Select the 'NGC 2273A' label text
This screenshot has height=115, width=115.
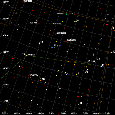pos(72,40)
